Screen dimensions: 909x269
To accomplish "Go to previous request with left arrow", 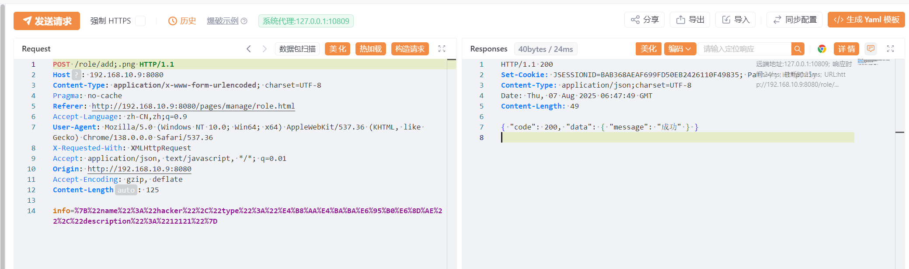I will click(249, 49).
